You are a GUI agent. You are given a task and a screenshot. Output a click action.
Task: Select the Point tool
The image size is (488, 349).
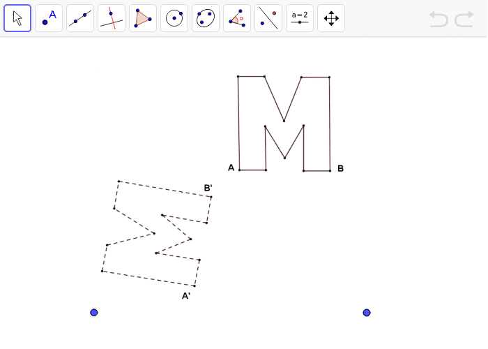coord(49,18)
